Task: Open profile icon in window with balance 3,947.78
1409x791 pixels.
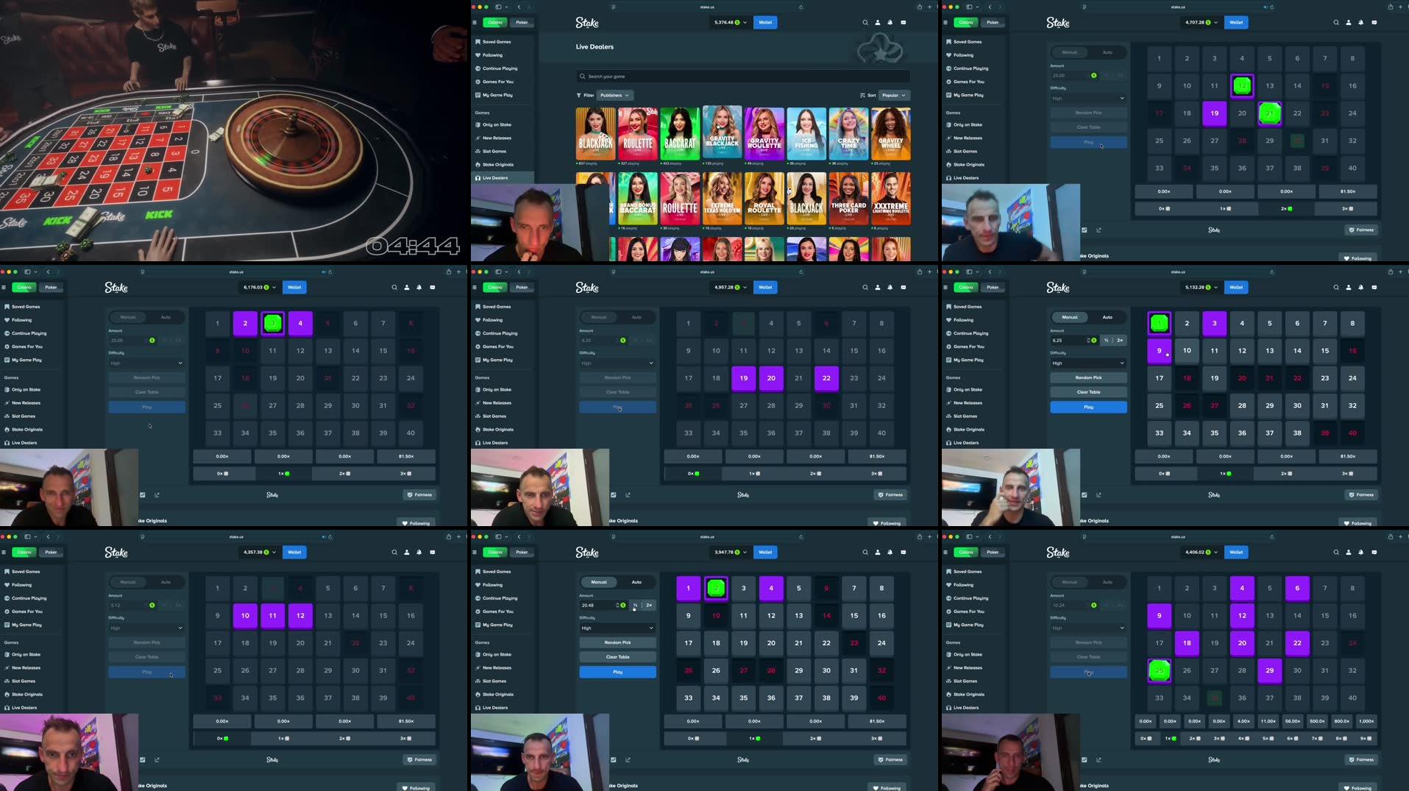Action: [x=878, y=553]
